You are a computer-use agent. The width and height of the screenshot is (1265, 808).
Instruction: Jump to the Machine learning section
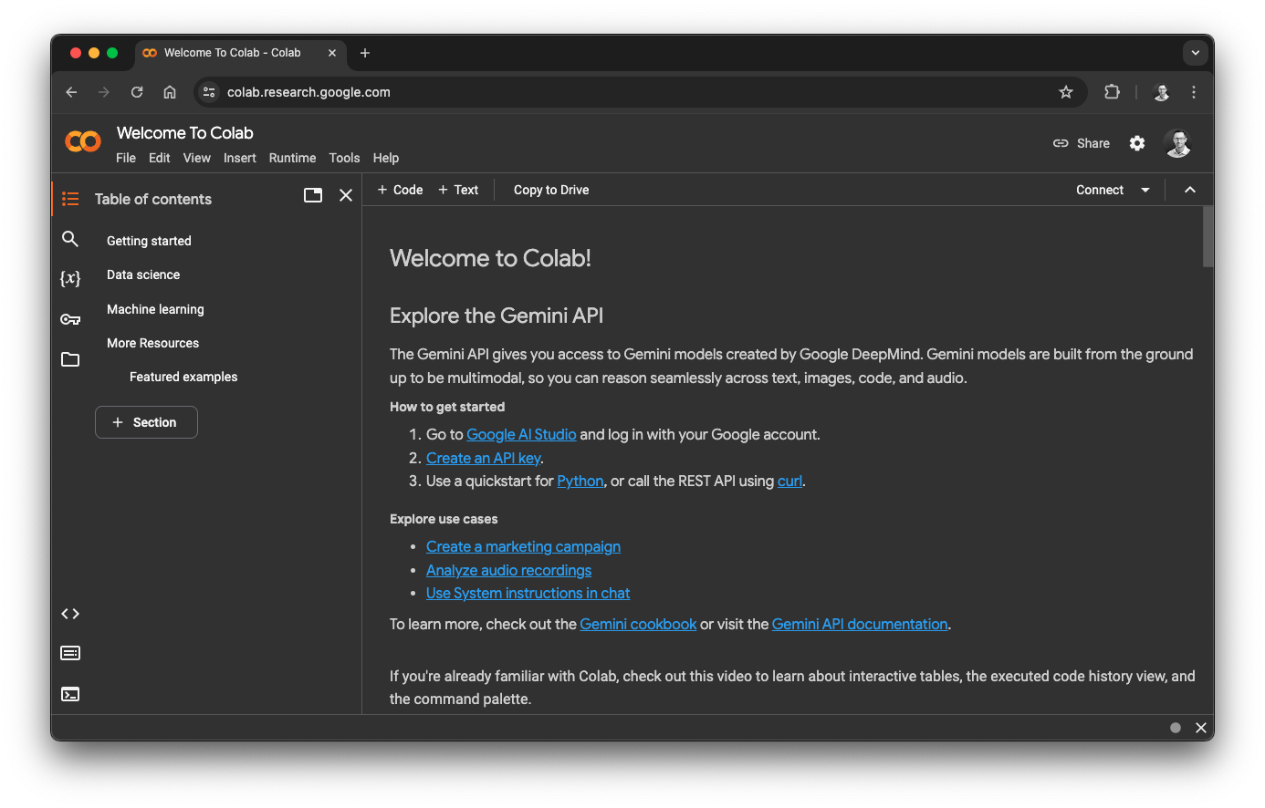(155, 309)
